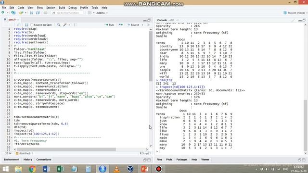Click the Find/Replace magnifier icon

click(x=59, y=25)
